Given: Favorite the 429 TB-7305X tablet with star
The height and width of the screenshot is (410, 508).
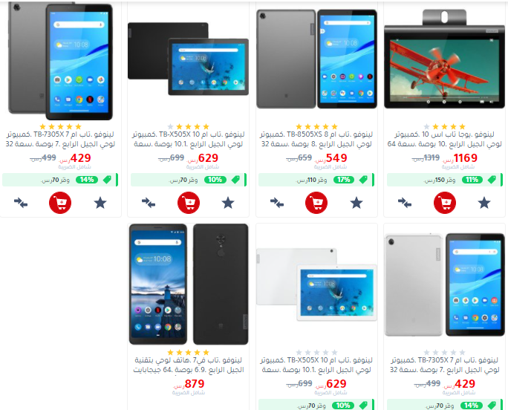Looking at the screenshot, I should point(100,203).
